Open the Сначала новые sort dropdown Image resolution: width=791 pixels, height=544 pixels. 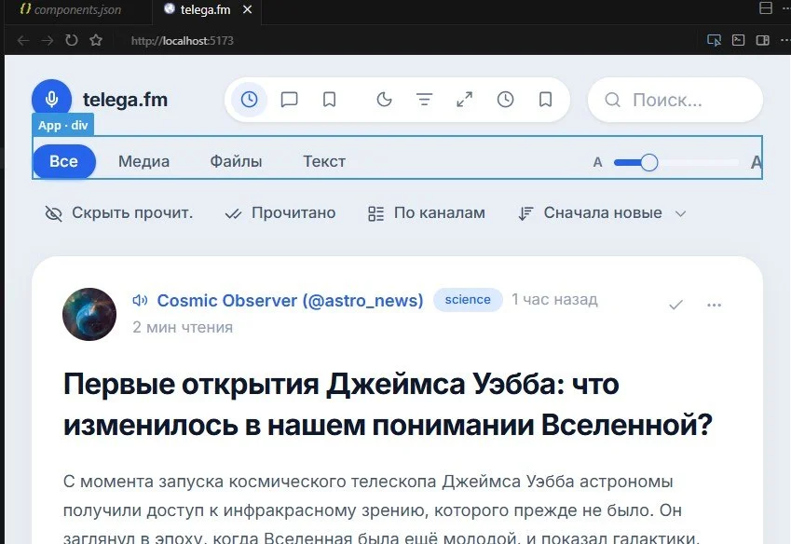(x=602, y=213)
